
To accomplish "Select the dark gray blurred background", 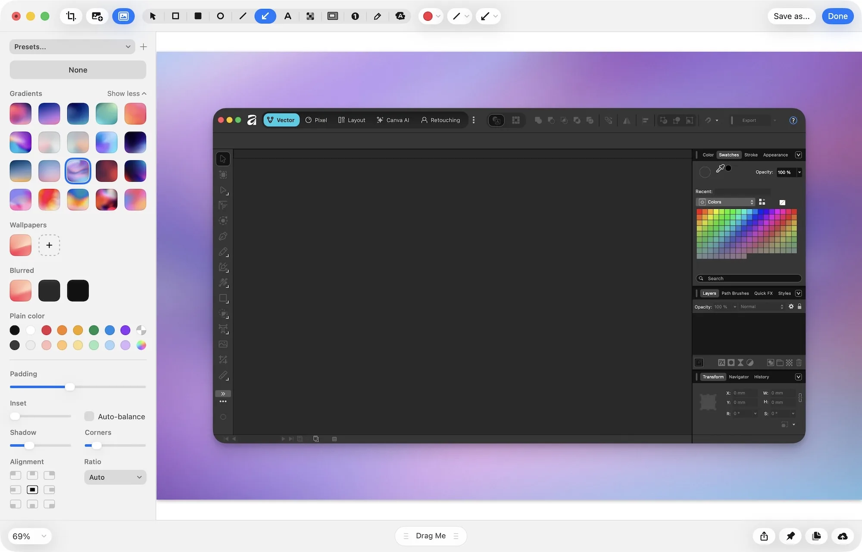I will [x=49, y=291].
